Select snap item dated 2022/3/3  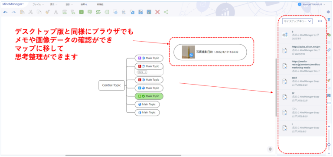pos(302,36)
